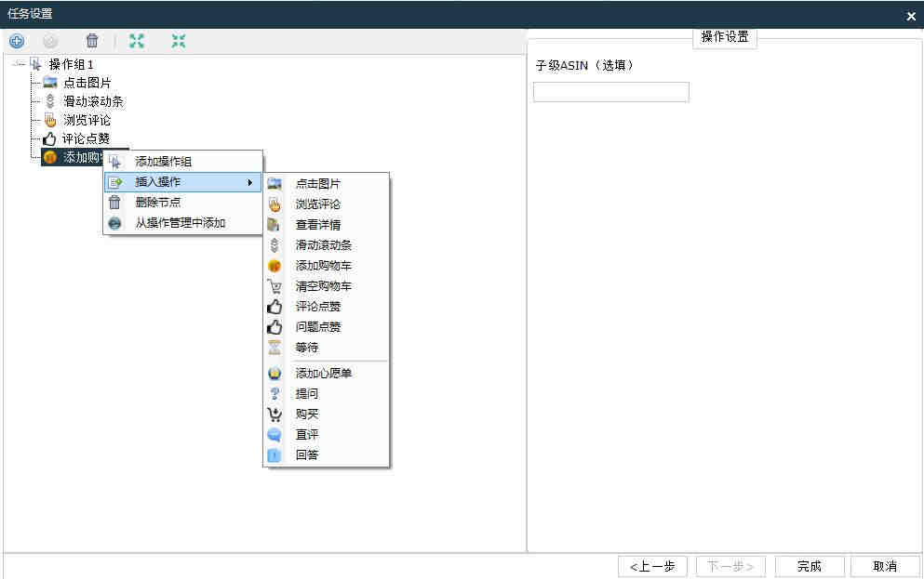Click the blue add (plus) toolbar icon
Screen dimensions: 924x579
tap(17, 41)
